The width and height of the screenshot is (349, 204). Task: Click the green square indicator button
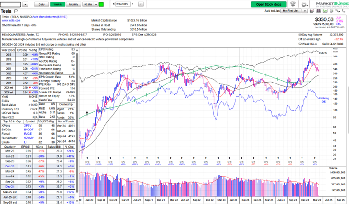coord(101,4)
